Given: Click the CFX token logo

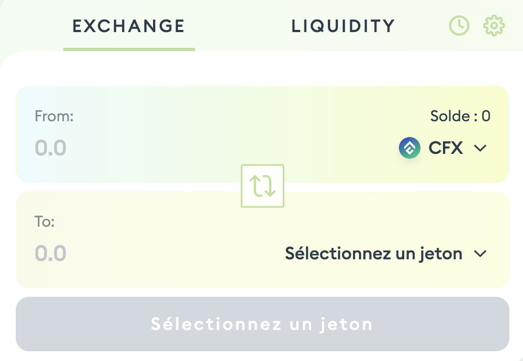Looking at the screenshot, I should click(410, 148).
